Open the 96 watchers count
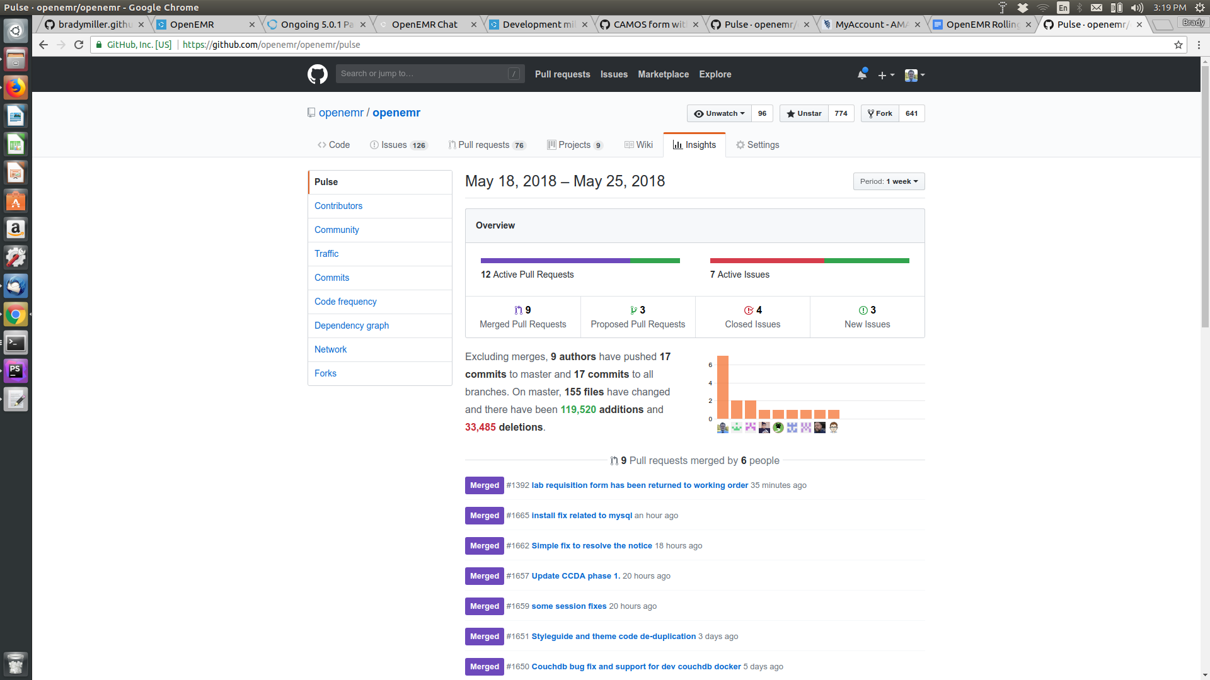This screenshot has width=1210, height=680. point(762,113)
